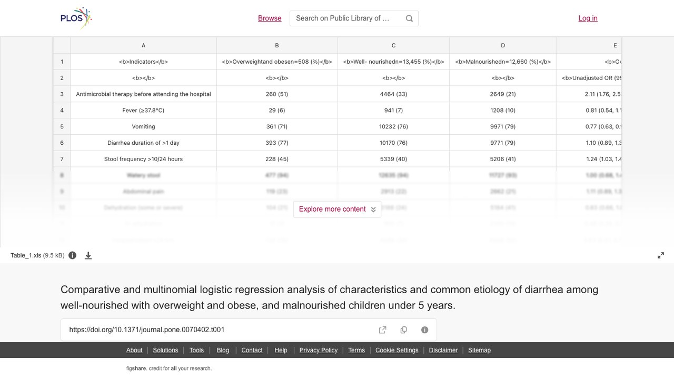The width and height of the screenshot is (674, 379).
Task: Open the Browse link
Action: pos(270,18)
